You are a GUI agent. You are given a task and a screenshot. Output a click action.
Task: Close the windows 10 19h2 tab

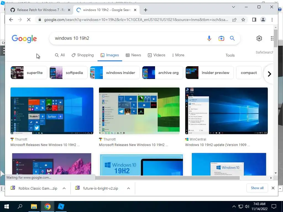tap(135, 10)
